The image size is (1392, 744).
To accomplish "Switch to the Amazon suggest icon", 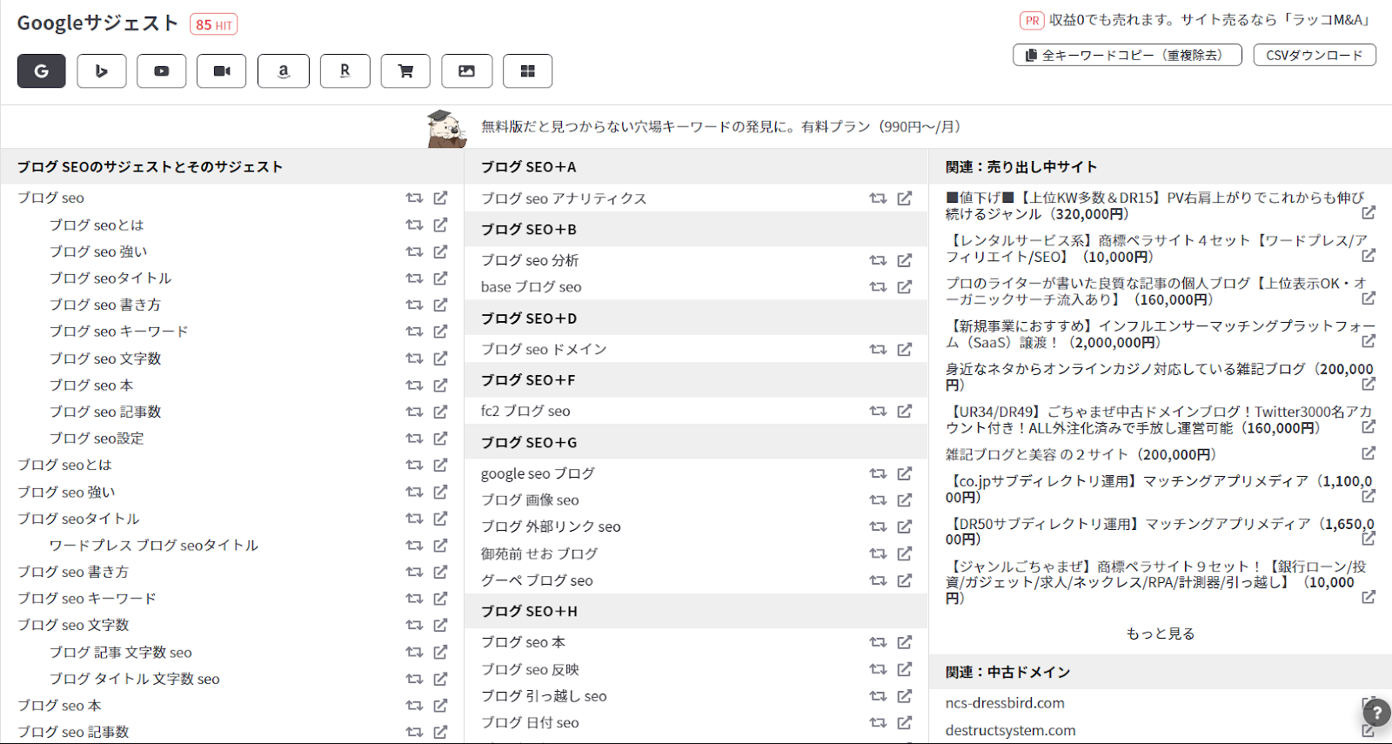I will pyautogui.click(x=284, y=71).
